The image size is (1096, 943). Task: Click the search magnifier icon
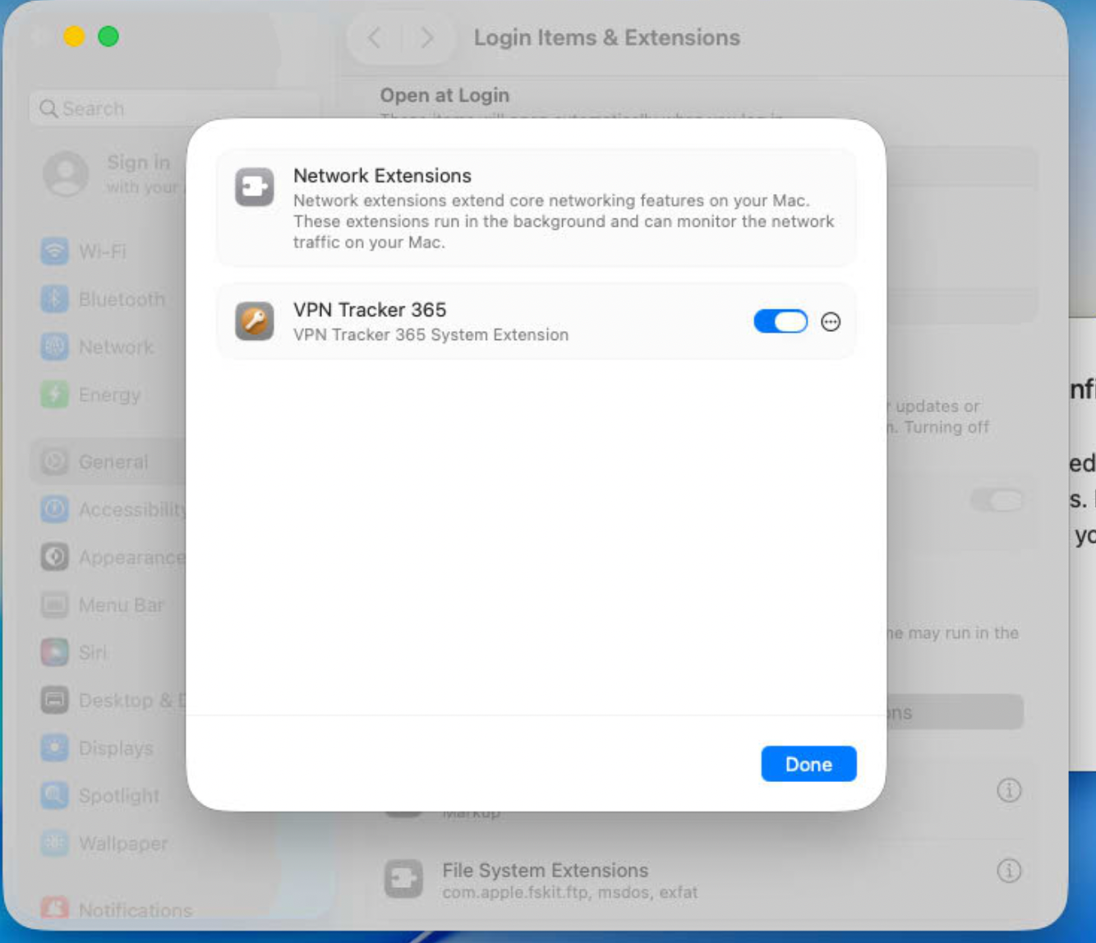point(48,108)
